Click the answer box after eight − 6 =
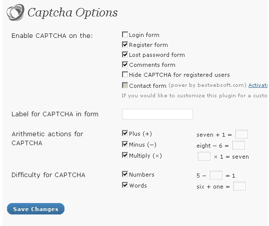Viewport: 269px width, 226px height. coord(238,145)
